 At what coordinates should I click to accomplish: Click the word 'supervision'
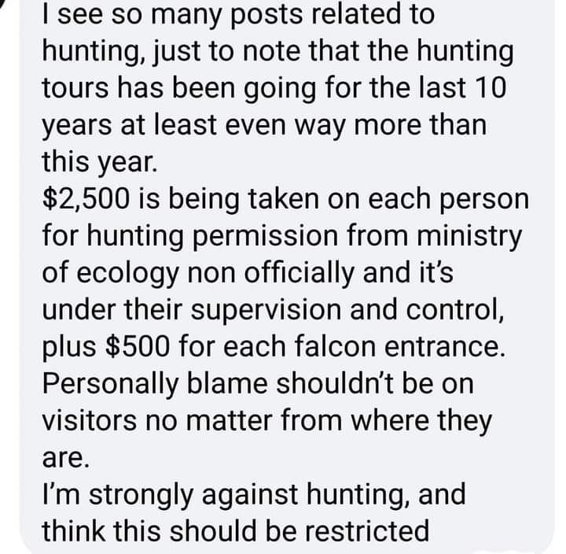click(x=266, y=311)
